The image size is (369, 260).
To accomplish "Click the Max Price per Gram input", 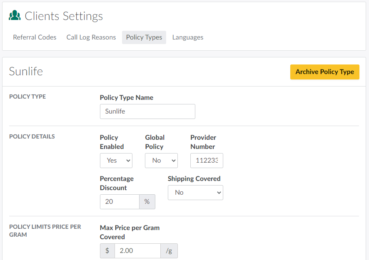I will (137, 251).
